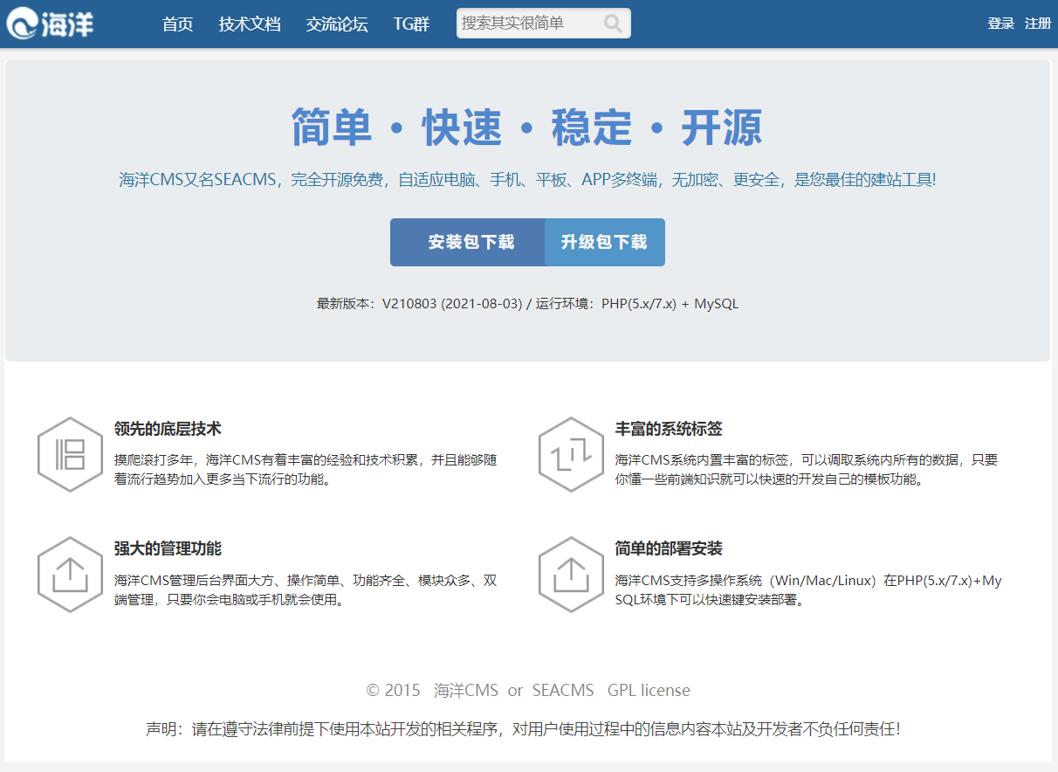Click the 声明 disclaimer text in the footer
The image size is (1058, 772).
click(523, 728)
